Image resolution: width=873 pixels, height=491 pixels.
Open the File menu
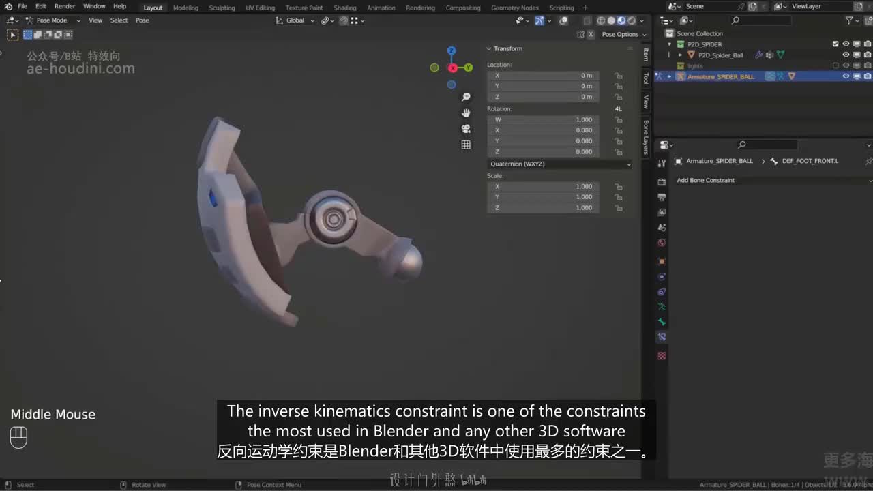tap(23, 6)
